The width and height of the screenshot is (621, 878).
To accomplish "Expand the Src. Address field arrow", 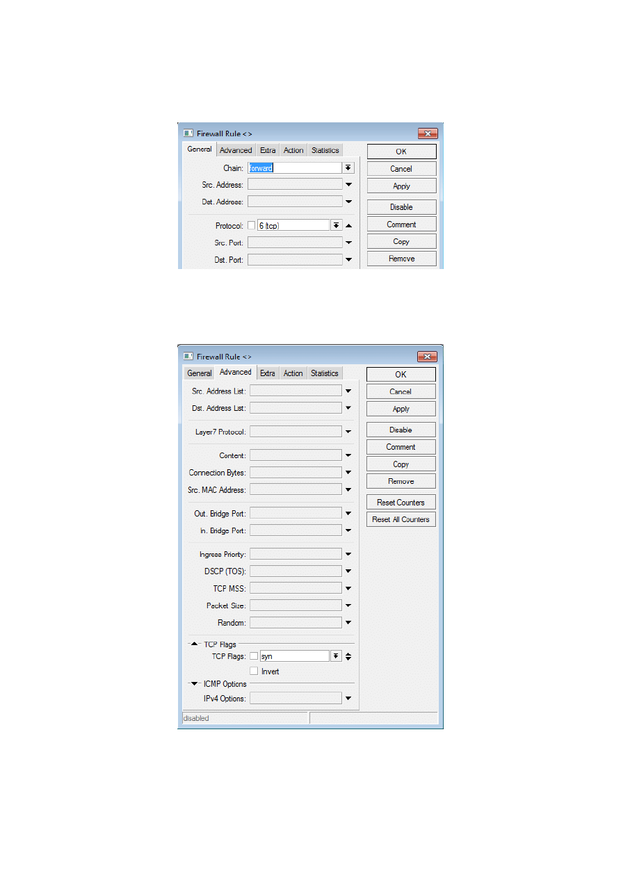I will coord(348,185).
